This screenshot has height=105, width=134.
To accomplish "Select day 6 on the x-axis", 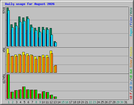I will pos(28,102).
